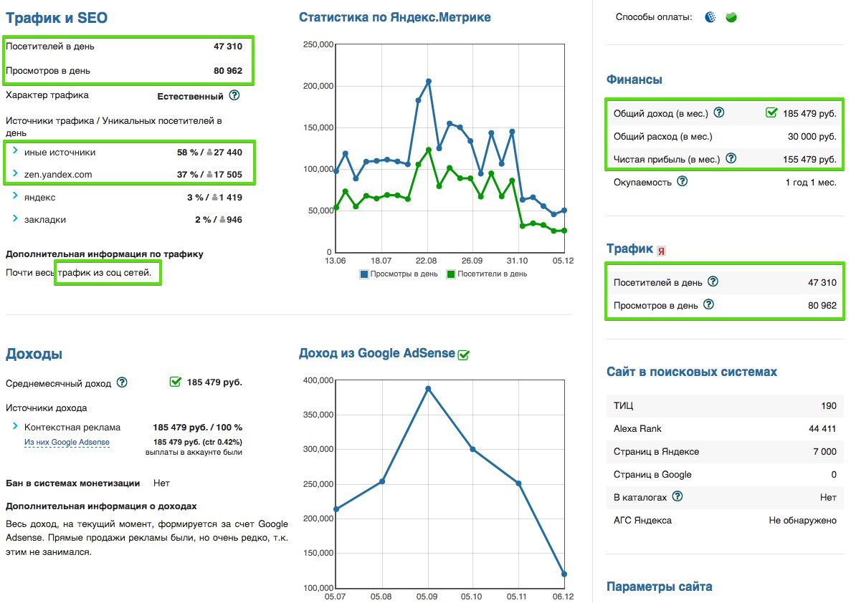Click the Доходы section heading

tap(34, 354)
